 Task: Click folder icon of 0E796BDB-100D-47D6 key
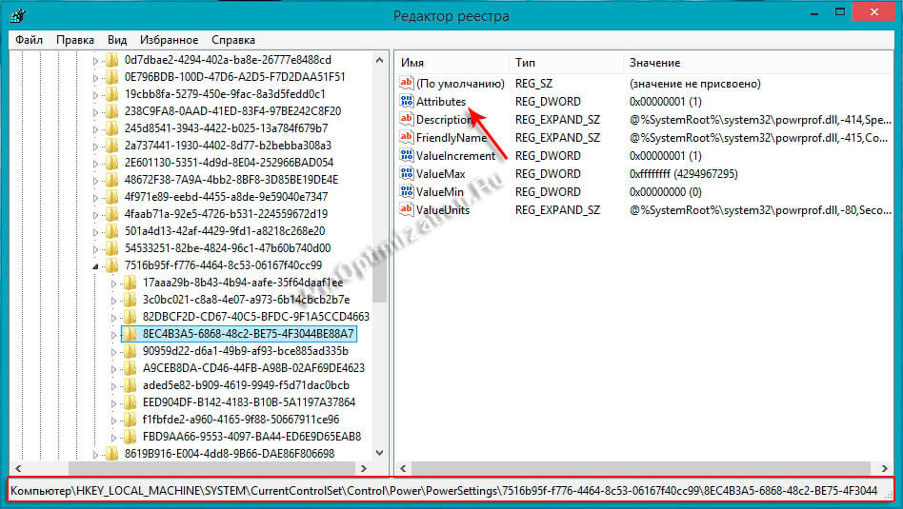point(111,77)
